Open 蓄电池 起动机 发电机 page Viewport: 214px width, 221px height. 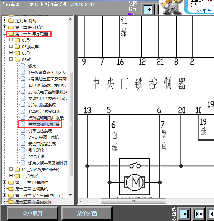pyautogui.click(x=47, y=86)
